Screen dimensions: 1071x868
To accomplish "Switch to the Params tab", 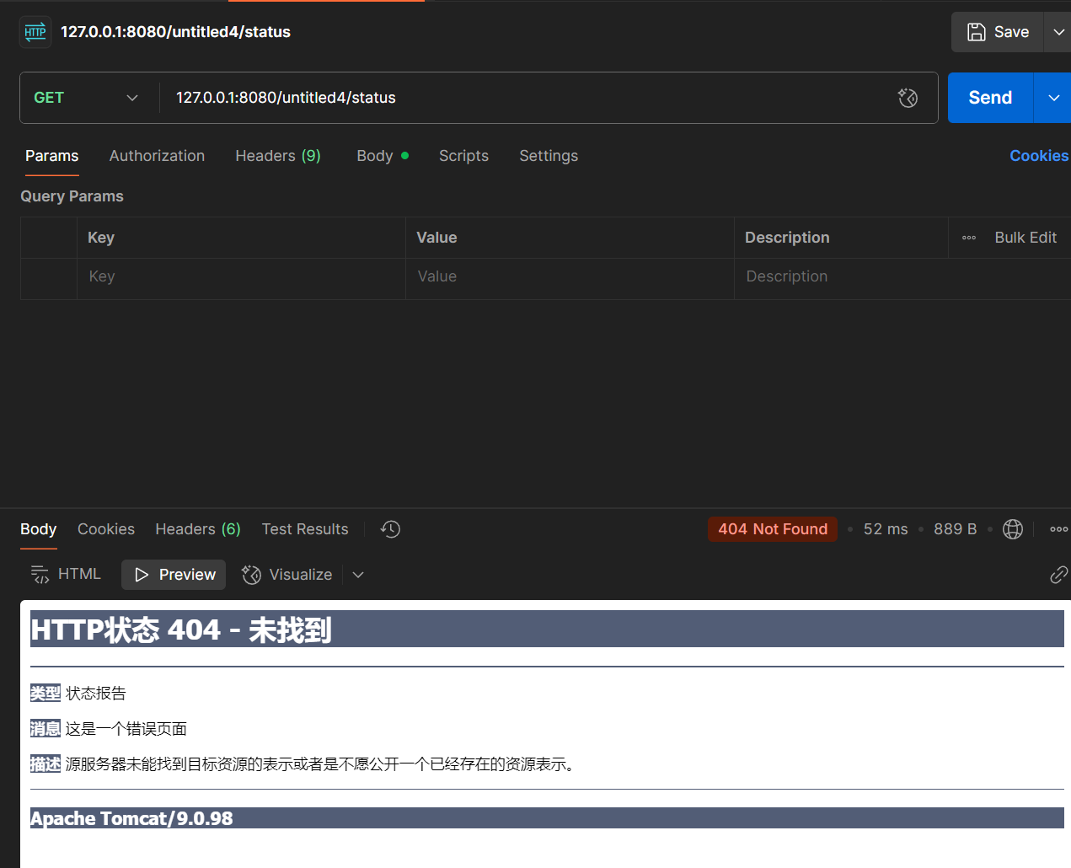I will pyautogui.click(x=51, y=156).
